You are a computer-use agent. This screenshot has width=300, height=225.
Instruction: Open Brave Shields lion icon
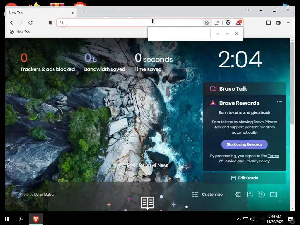coord(228,23)
